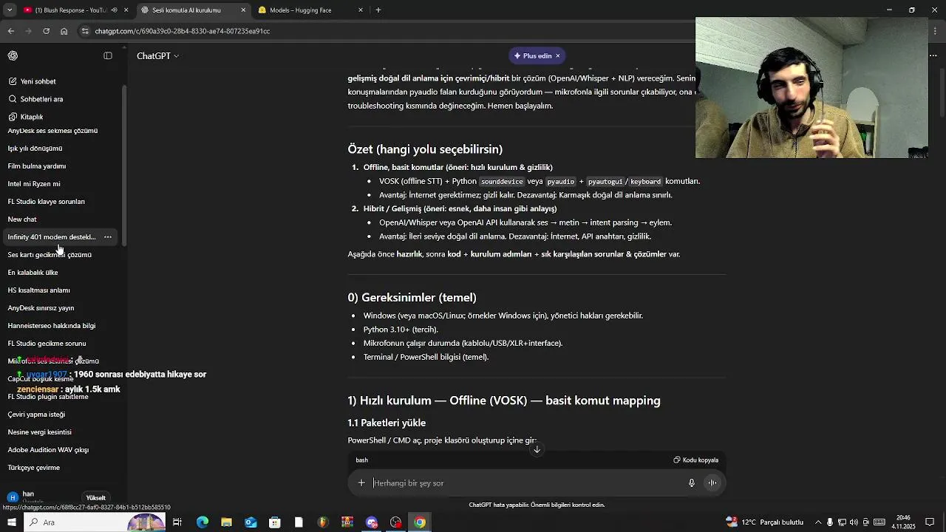Viewport: 946px width, 532px height.
Task: Open chat Intel mi Ryzen mi
Action: (34, 184)
